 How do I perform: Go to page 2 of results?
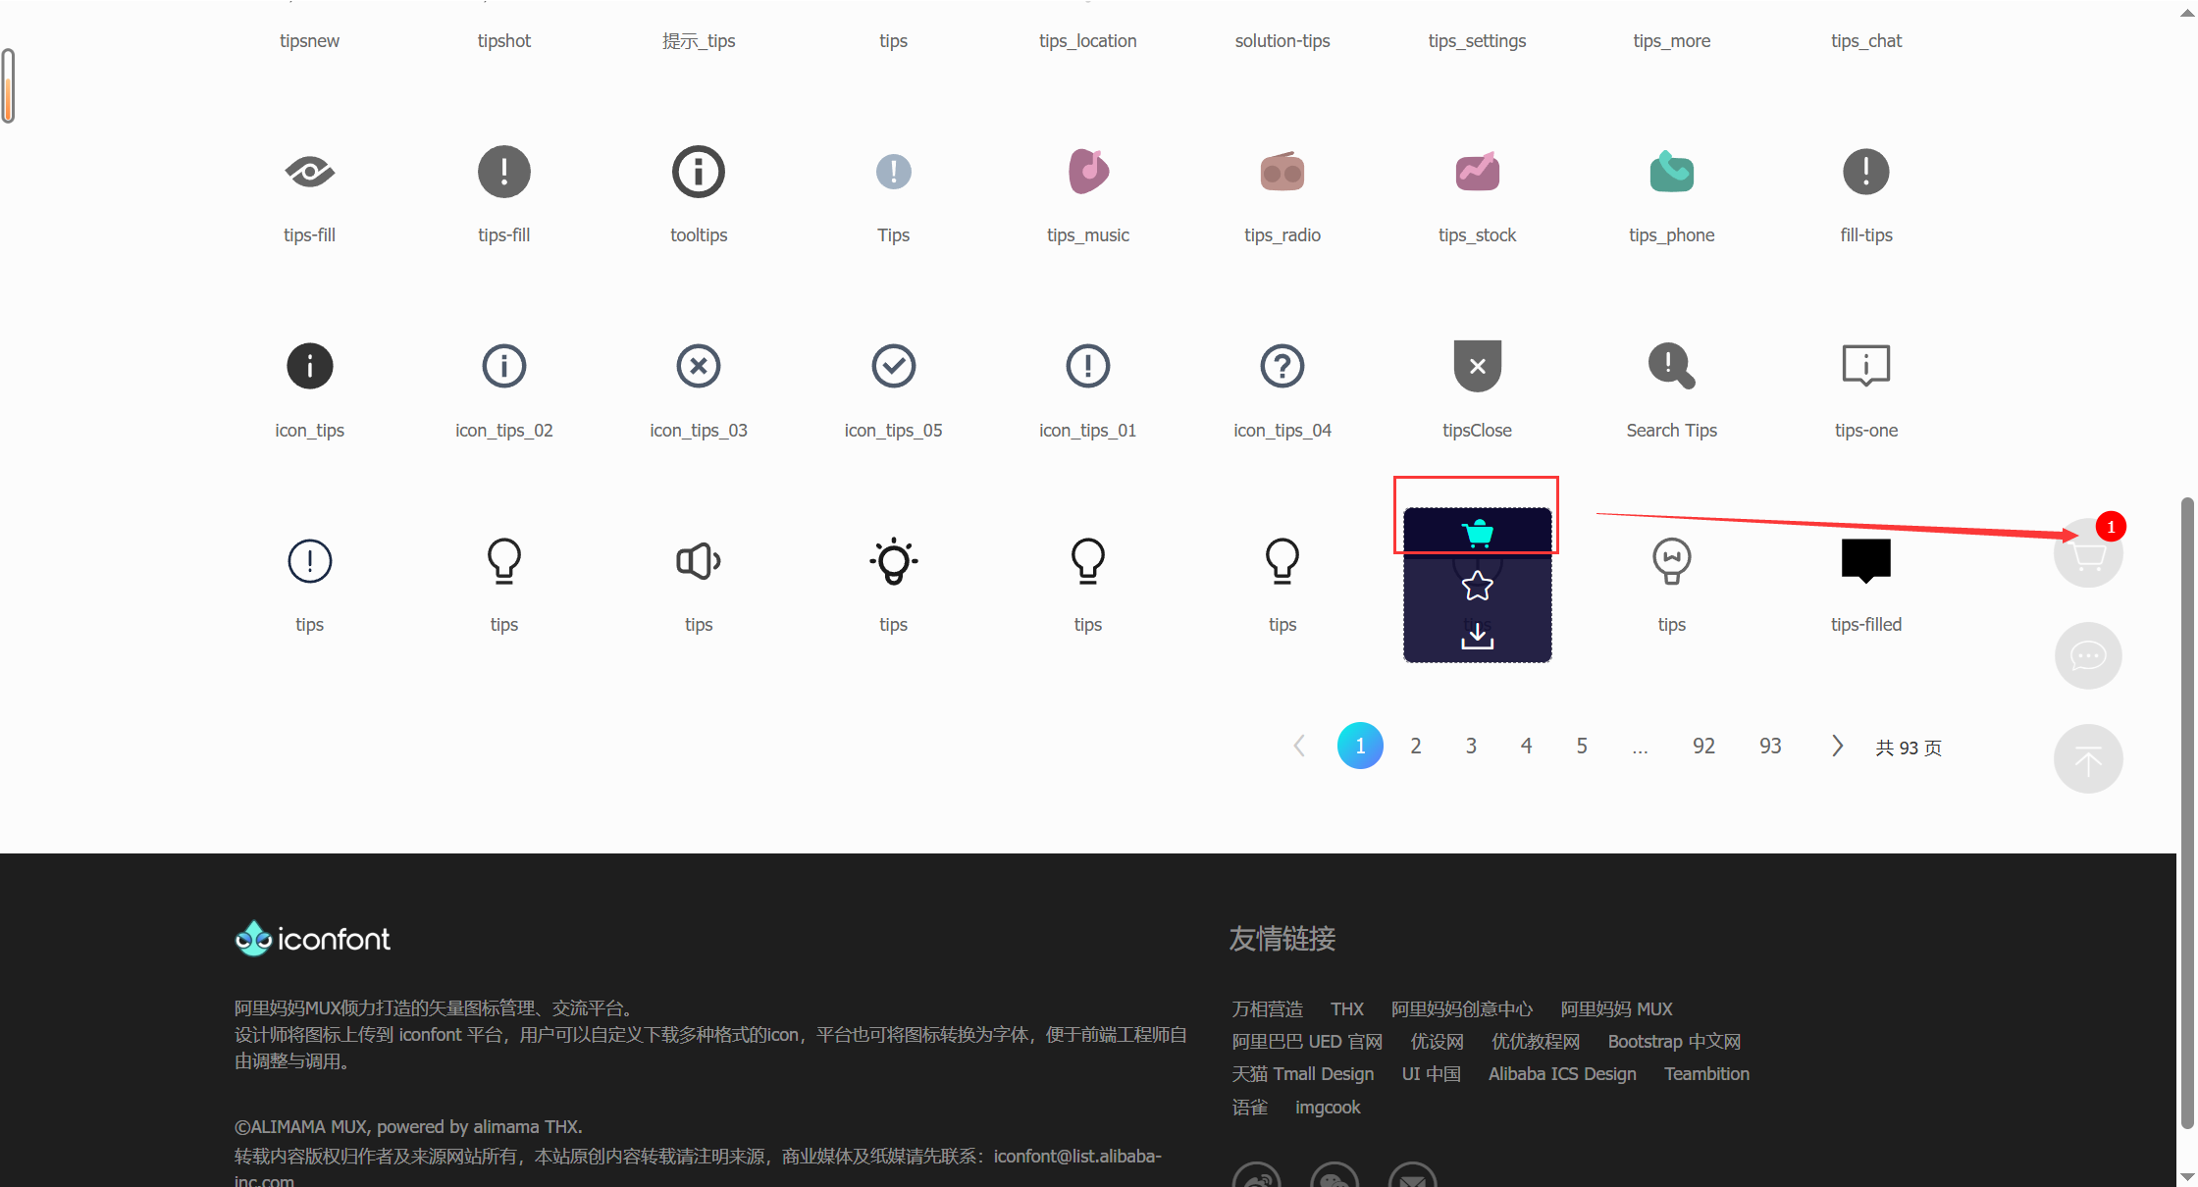[1415, 746]
